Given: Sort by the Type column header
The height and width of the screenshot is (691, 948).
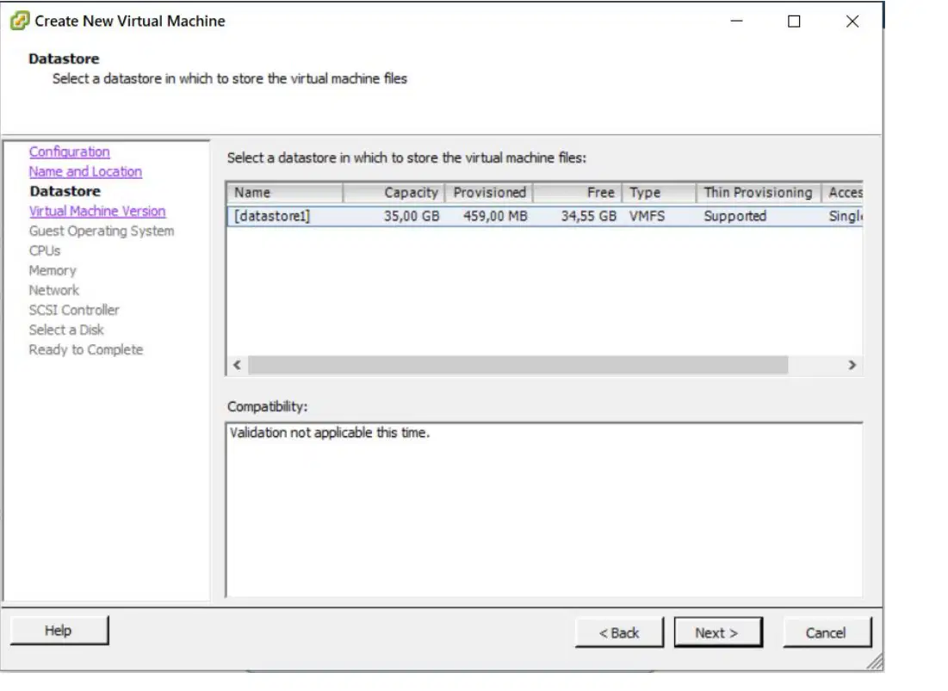Looking at the screenshot, I should point(659,193).
